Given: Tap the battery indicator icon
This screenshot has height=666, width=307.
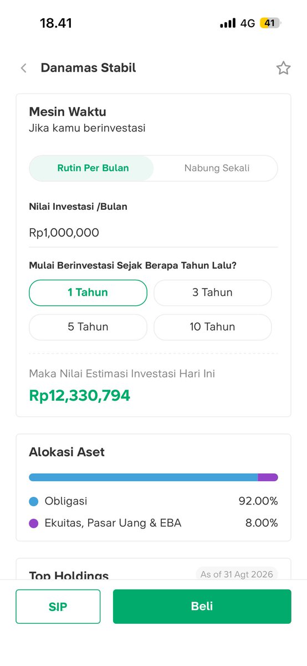Looking at the screenshot, I should 271,23.
